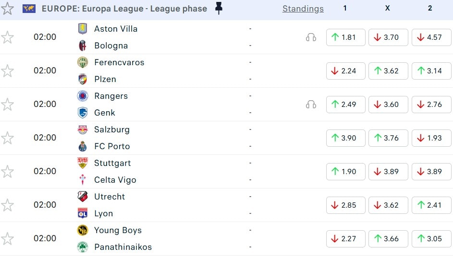Star the Young Boys vs Panathinaikos match

7,238
